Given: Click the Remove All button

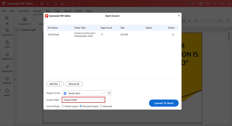Looking at the screenshot, I should pos(74,84).
